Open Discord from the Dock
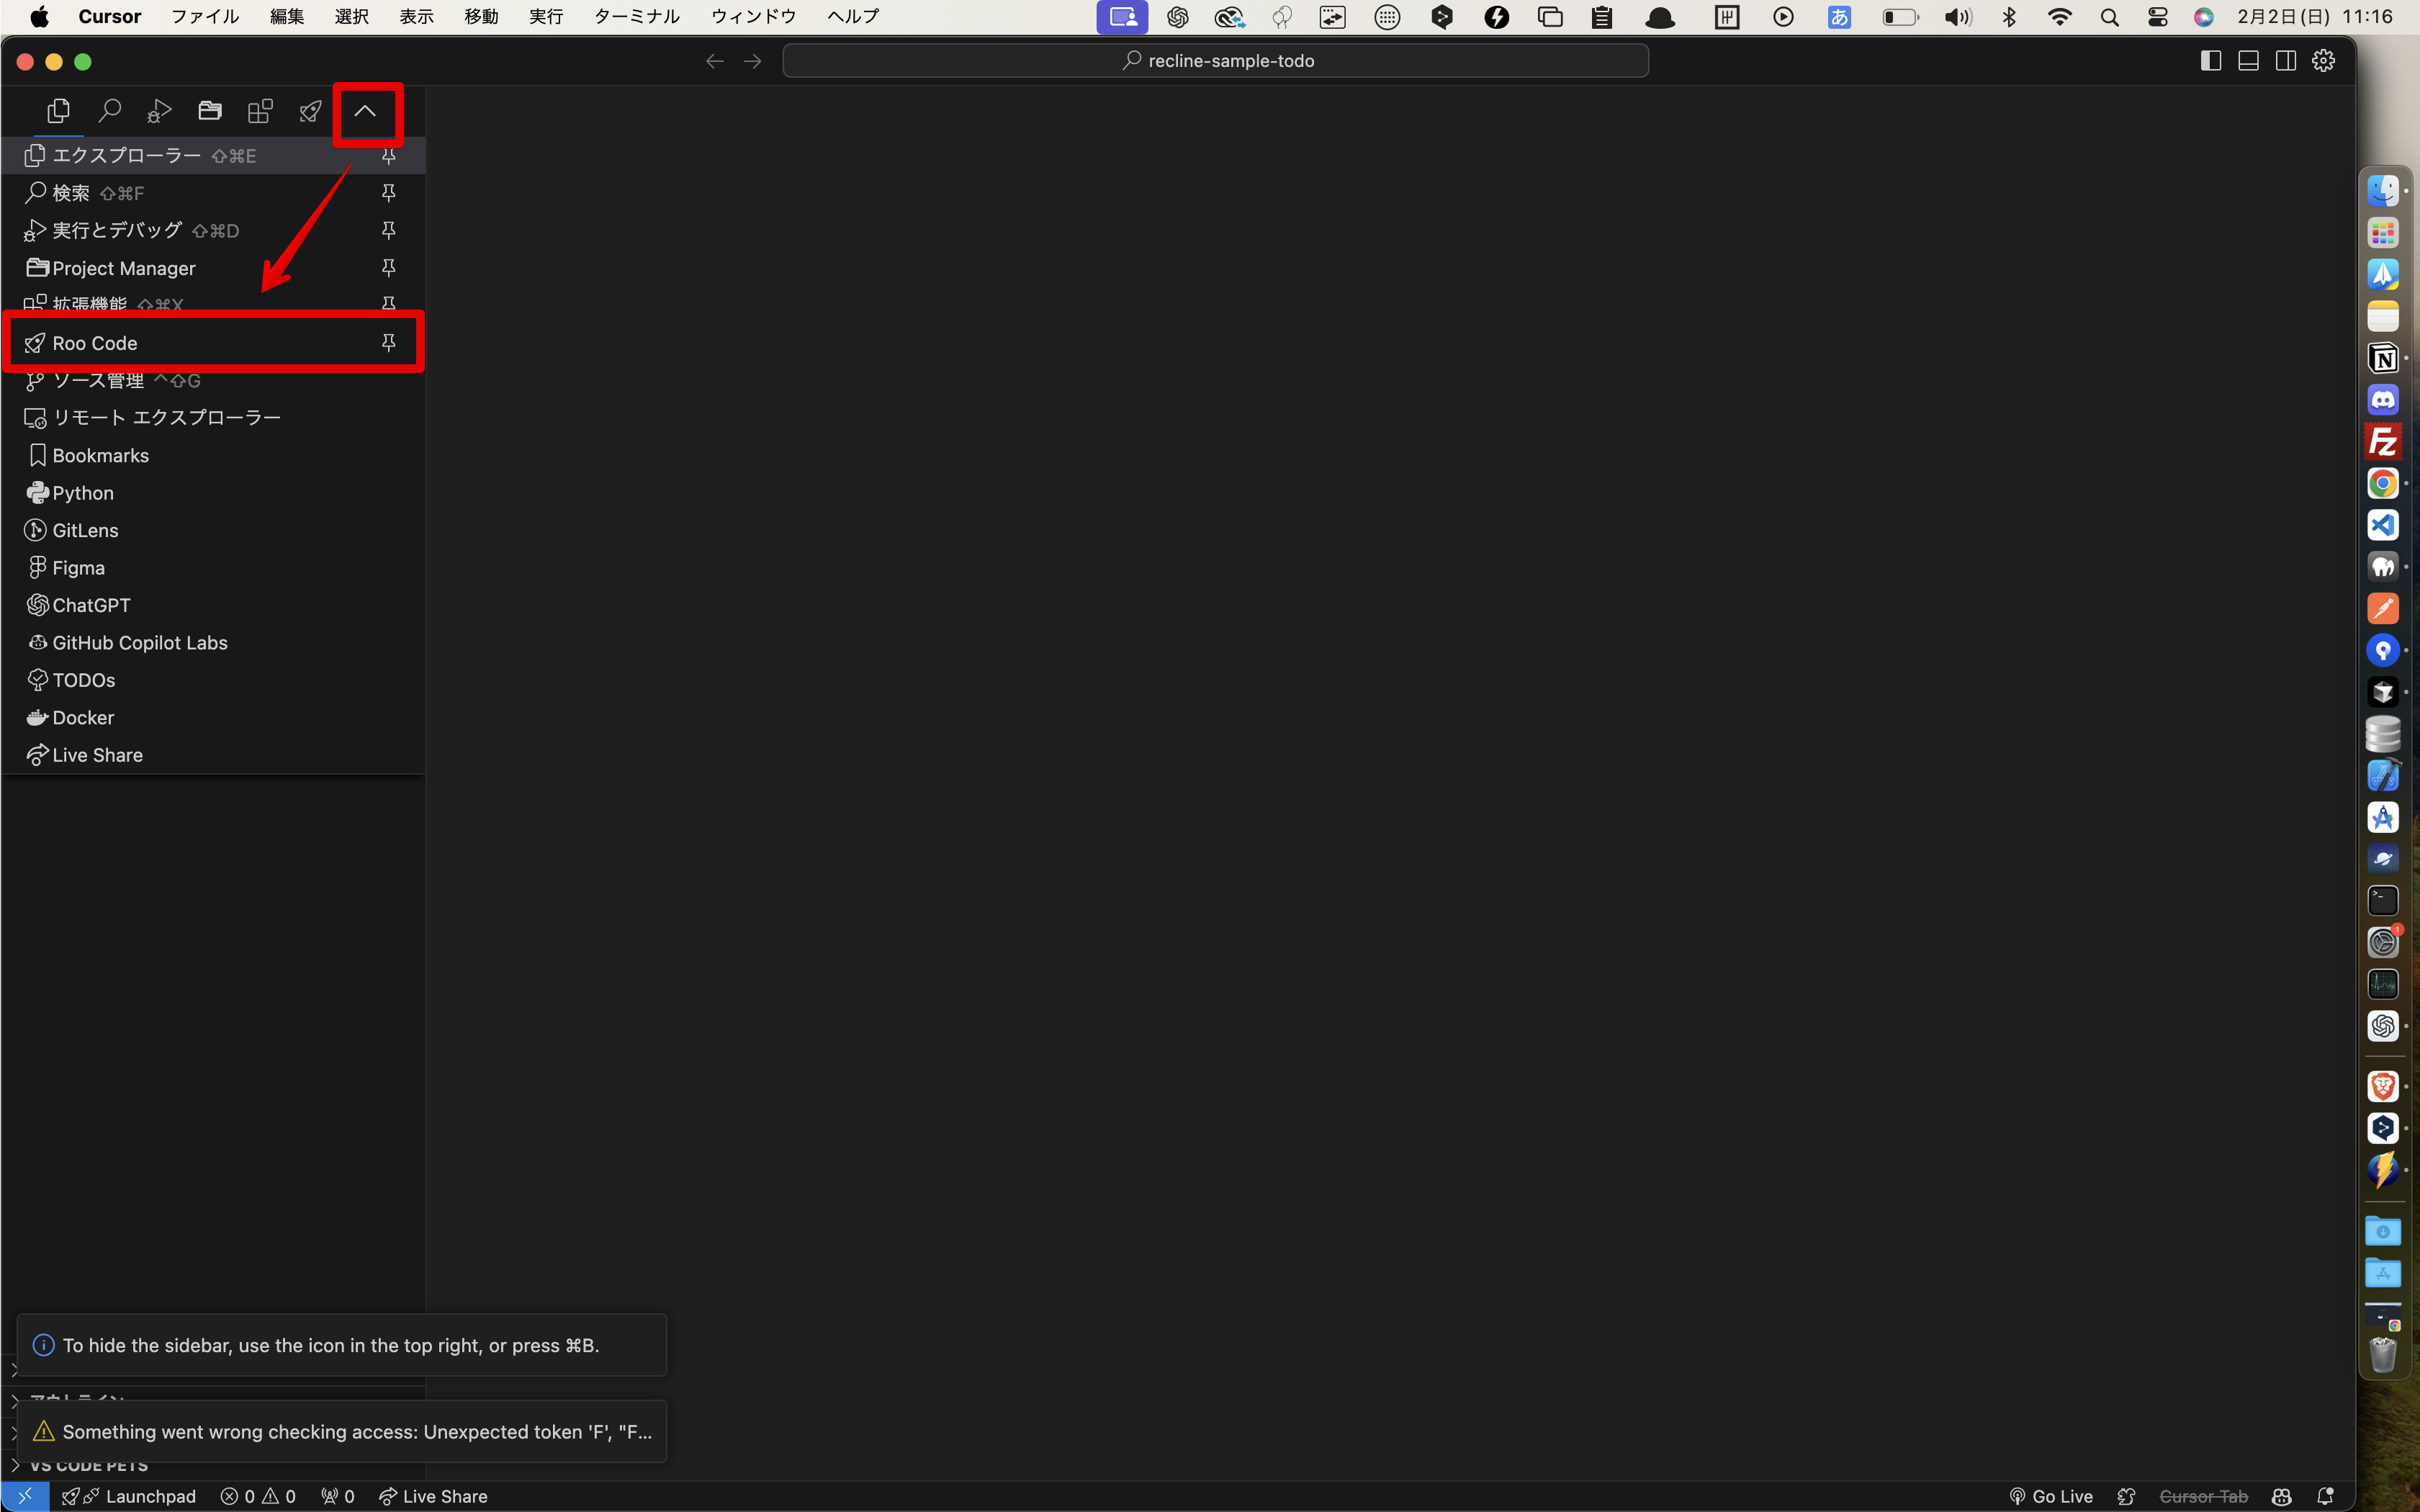Viewport: 2420px width, 1512px height. [2383, 400]
